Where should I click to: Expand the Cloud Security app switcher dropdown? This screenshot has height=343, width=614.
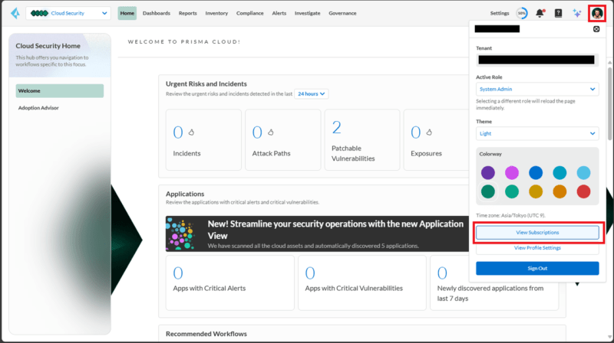69,13
